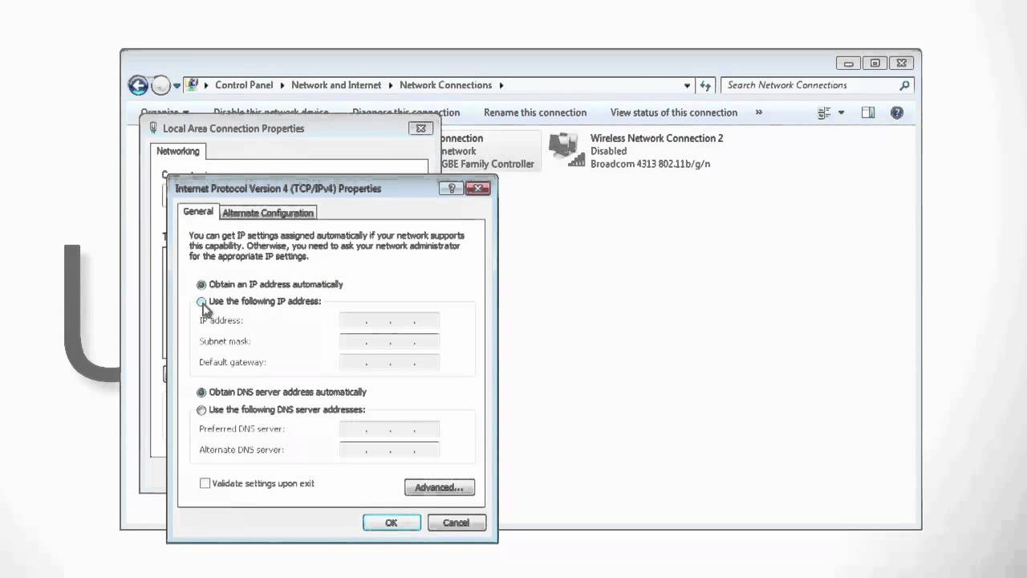Open the Help question mark icon
This screenshot has height=578, width=1027.
pyautogui.click(x=897, y=113)
